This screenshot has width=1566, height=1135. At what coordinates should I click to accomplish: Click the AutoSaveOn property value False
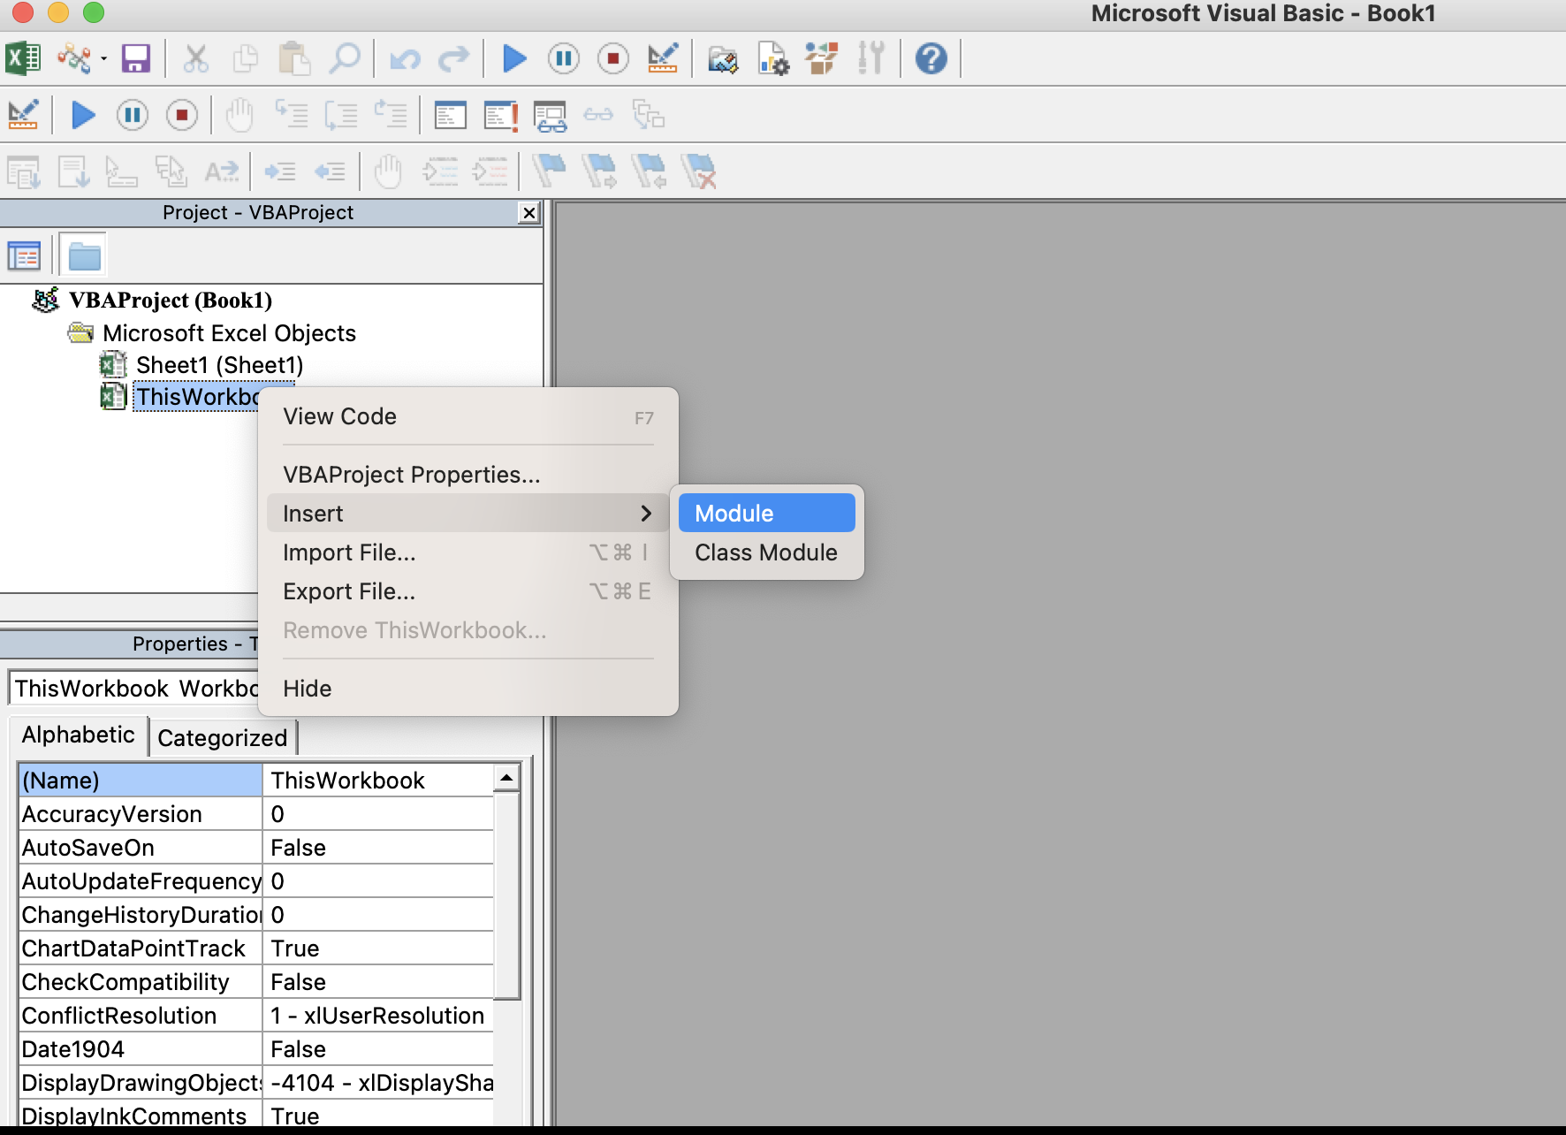pos(378,848)
